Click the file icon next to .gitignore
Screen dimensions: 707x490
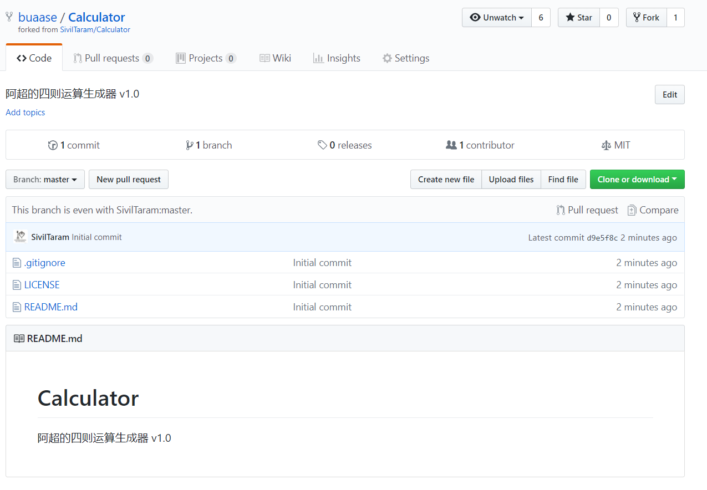pyautogui.click(x=17, y=263)
